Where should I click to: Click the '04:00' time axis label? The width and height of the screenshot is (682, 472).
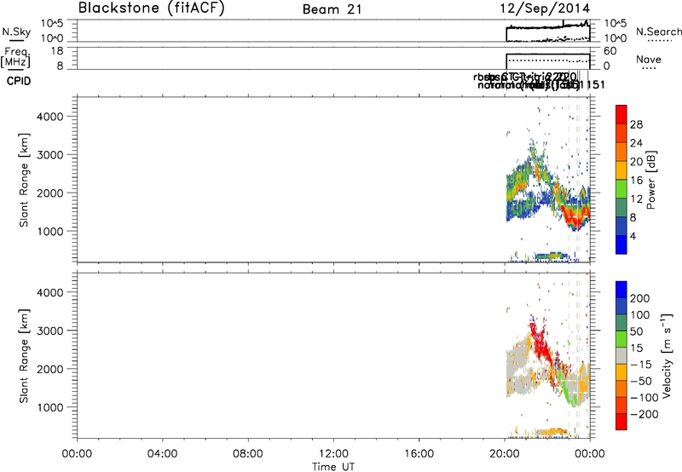pos(163,454)
